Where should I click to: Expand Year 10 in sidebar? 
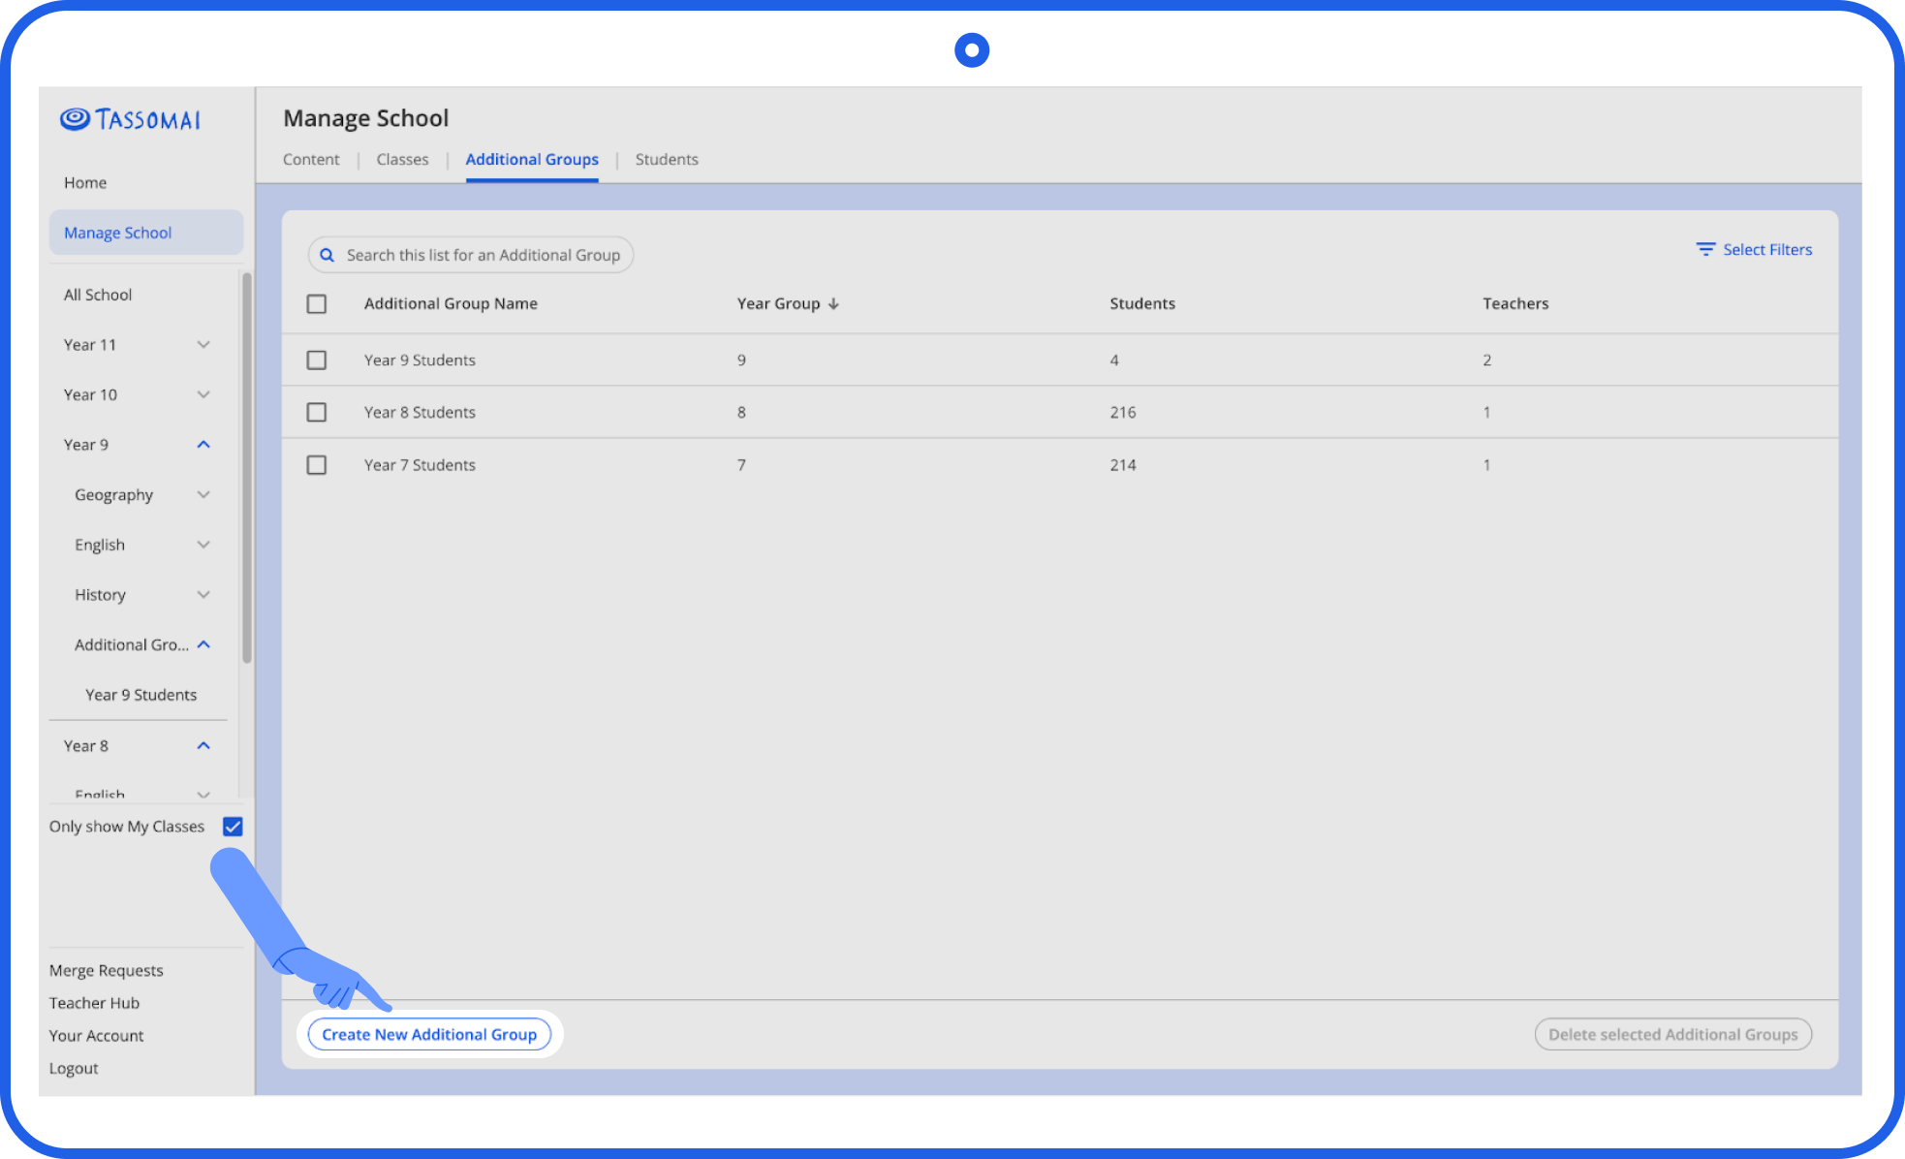(x=203, y=394)
